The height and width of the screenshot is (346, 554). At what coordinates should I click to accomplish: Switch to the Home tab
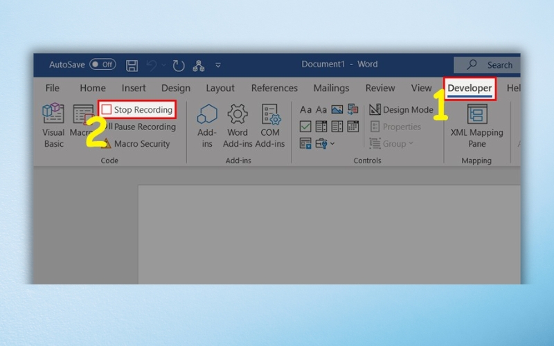click(x=93, y=88)
